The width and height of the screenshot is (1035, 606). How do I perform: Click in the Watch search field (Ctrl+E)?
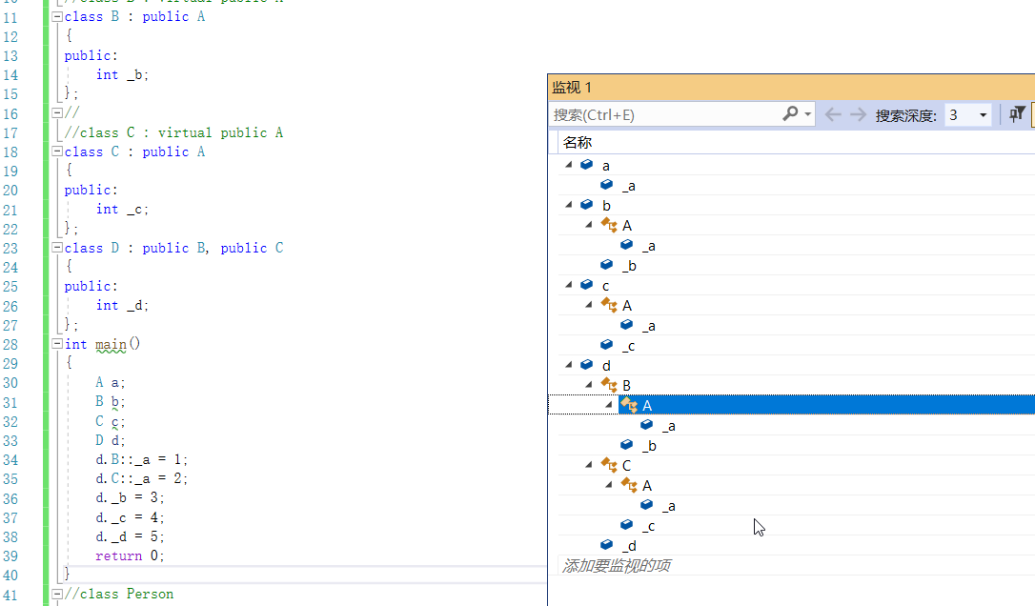click(x=665, y=115)
